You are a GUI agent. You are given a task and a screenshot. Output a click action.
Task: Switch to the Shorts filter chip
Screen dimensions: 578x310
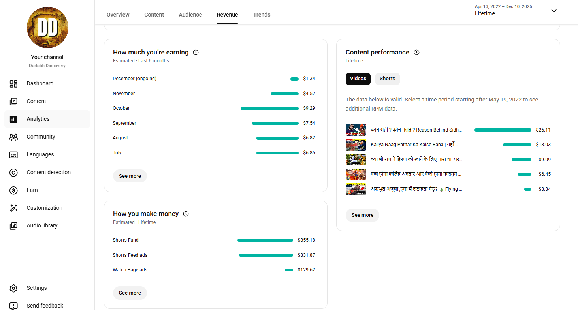tap(387, 79)
